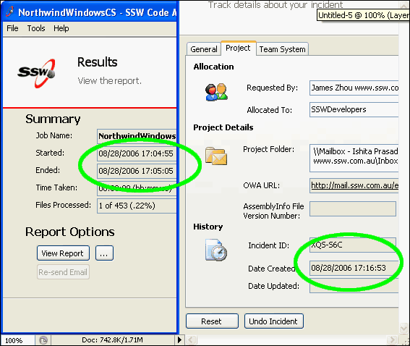Click the ellipsis browse button
The height and width of the screenshot is (346, 410).
pos(104,253)
